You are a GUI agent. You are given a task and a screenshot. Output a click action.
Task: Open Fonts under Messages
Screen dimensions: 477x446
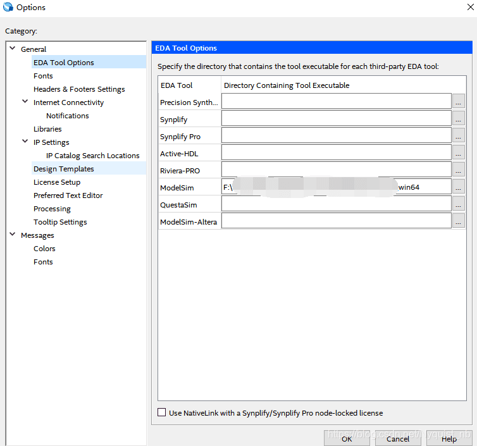[43, 262]
